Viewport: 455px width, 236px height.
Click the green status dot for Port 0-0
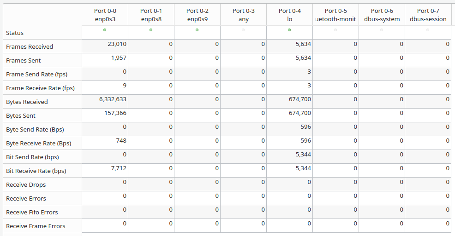(x=105, y=30)
